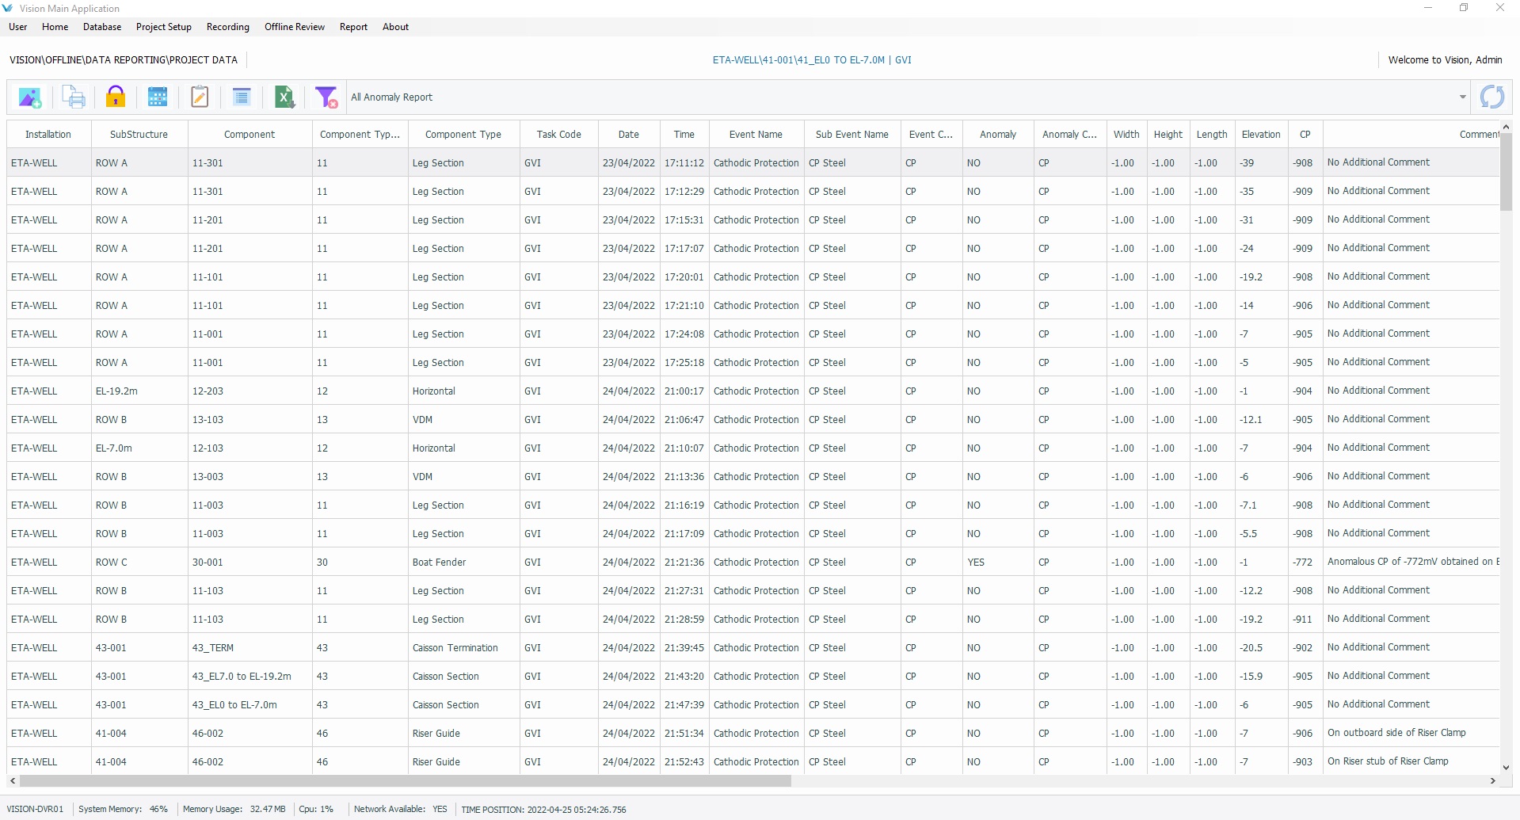Click the project path ETA-WELL\41-001 title

812,60
